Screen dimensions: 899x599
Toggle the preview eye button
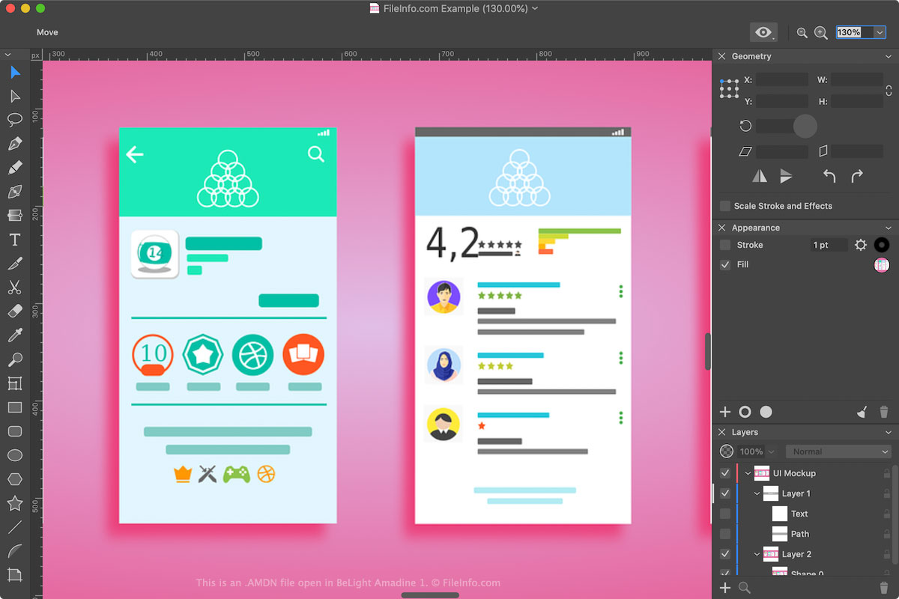[763, 32]
